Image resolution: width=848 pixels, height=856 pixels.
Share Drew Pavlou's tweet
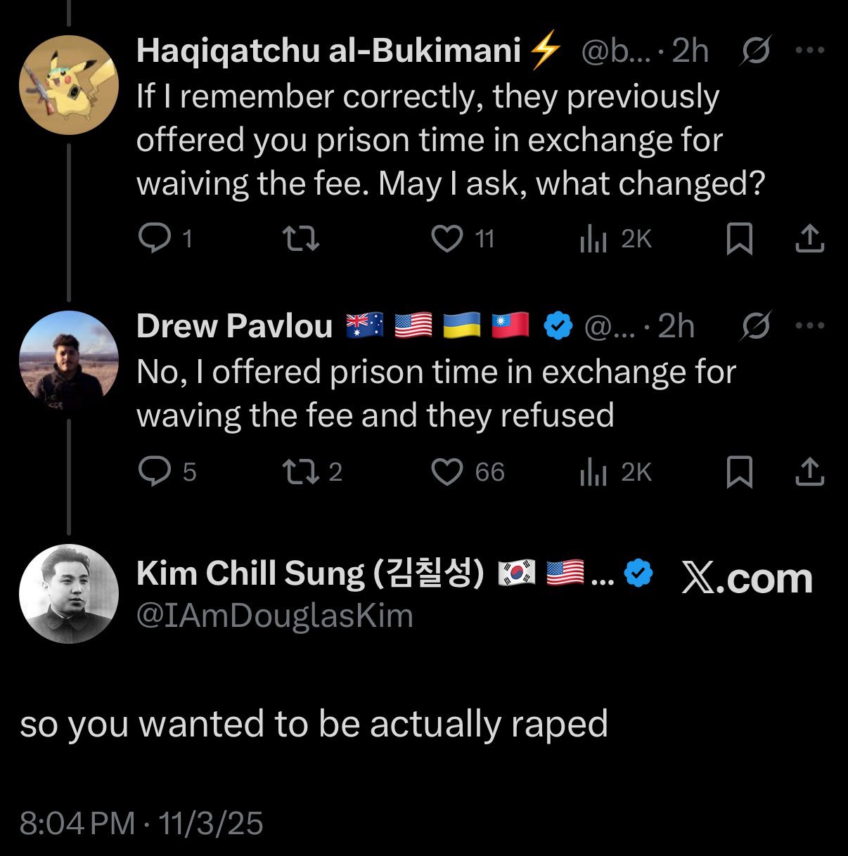tap(809, 472)
